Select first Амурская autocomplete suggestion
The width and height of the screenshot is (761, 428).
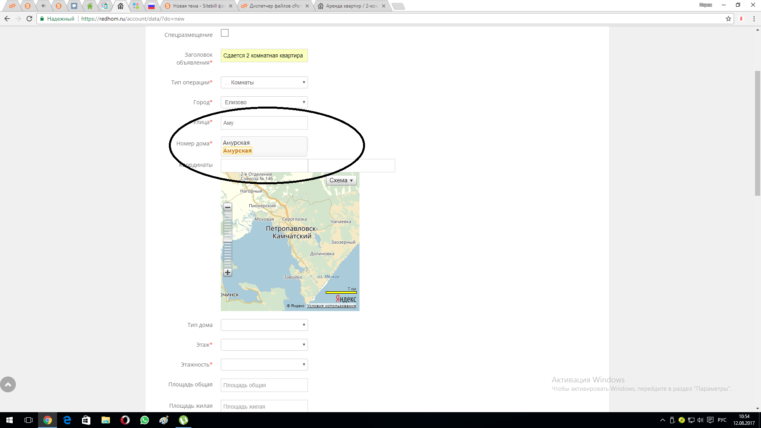click(x=236, y=143)
